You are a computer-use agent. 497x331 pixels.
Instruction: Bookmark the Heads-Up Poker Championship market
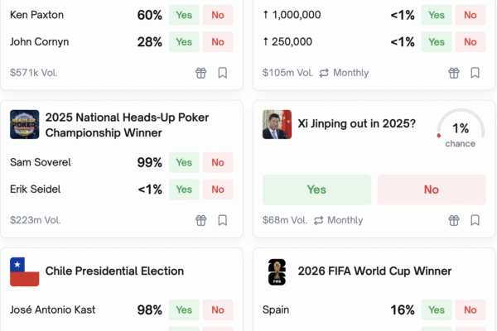[223, 220]
